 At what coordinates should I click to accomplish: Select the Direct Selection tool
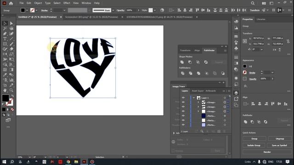(x=11, y=23)
